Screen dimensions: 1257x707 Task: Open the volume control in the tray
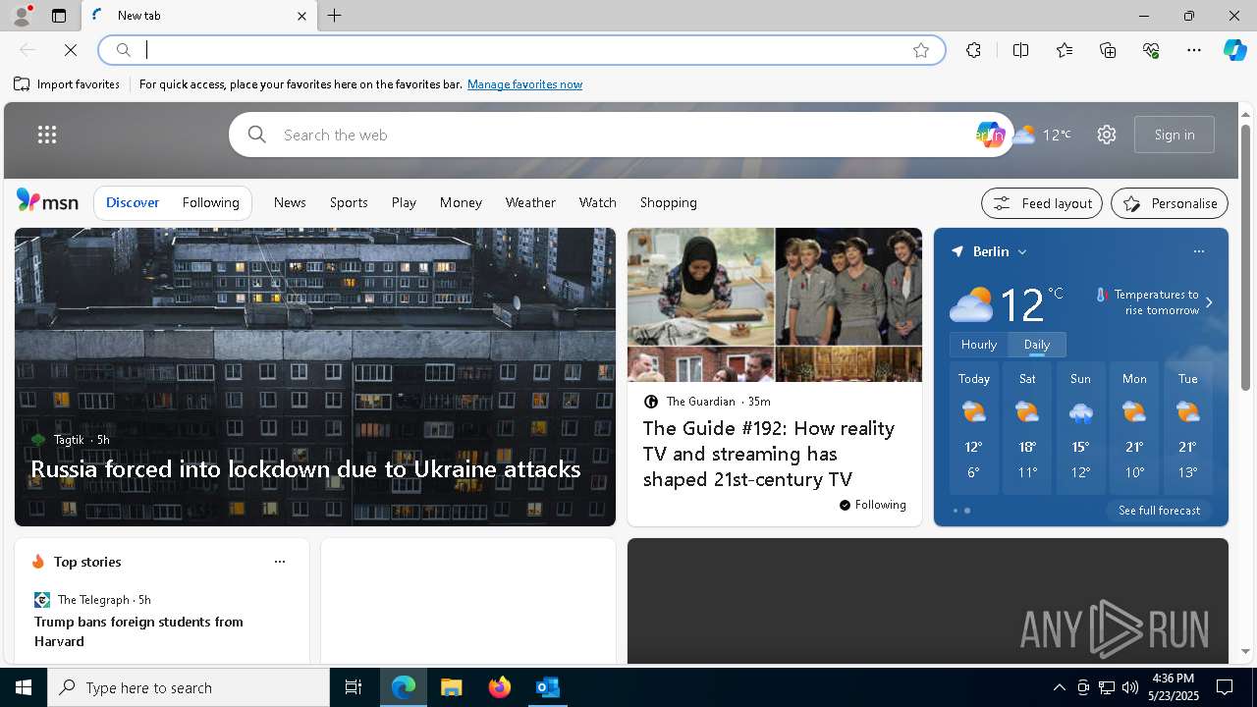[1130, 687]
